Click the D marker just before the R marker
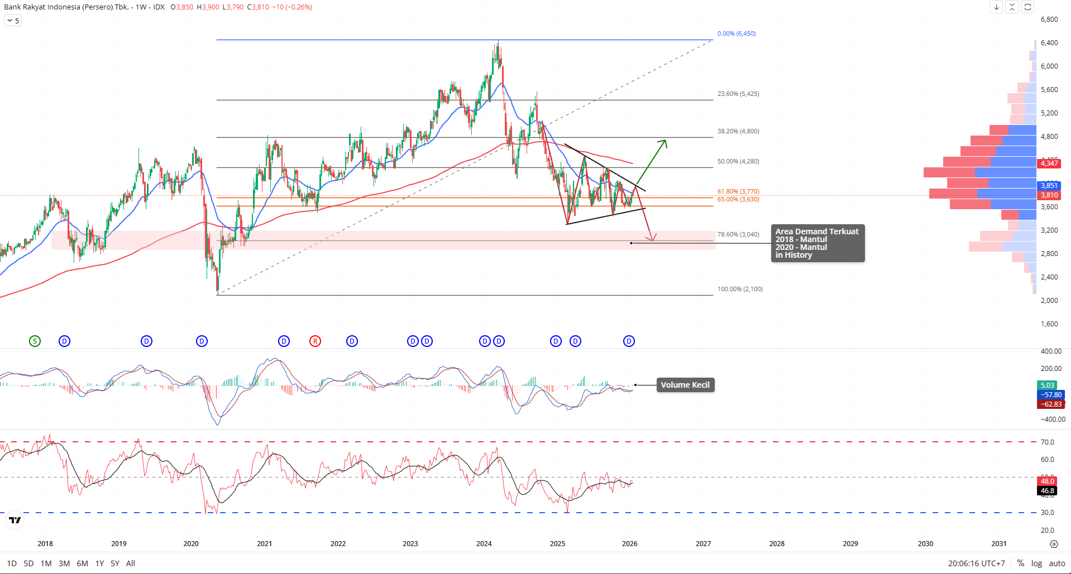The width and height of the screenshot is (1071, 574). point(284,341)
